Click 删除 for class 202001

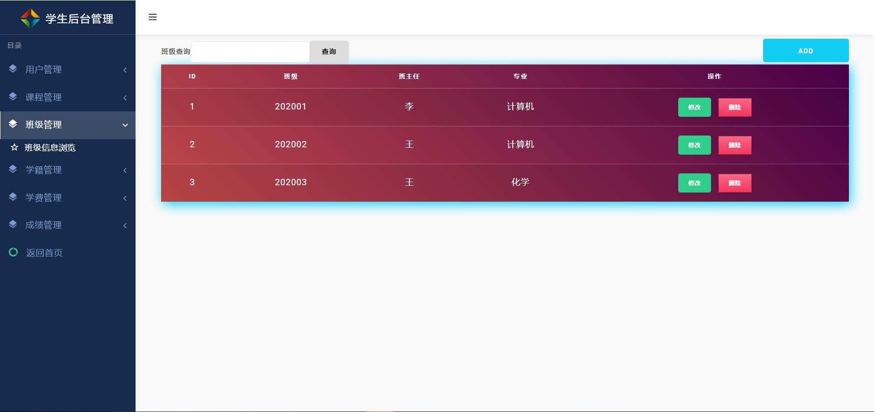[735, 107]
